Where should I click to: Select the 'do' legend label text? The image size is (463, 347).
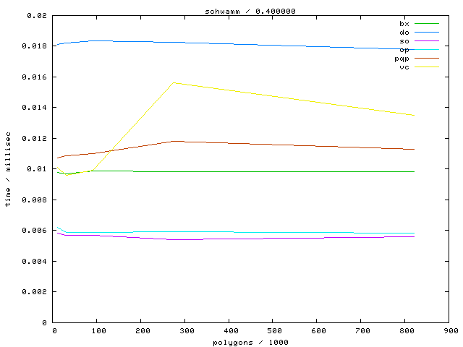click(404, 33)
